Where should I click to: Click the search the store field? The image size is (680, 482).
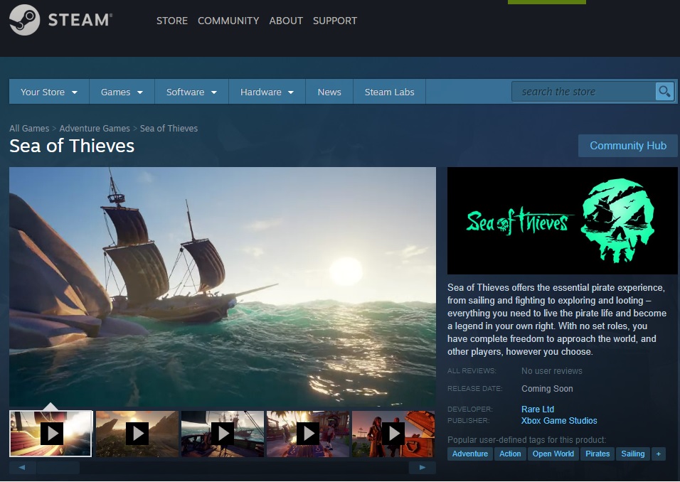(584, 92)
